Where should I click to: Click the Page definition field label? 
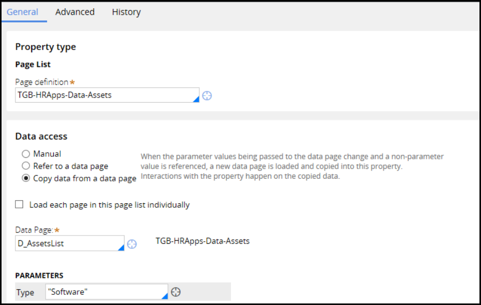pyautogui.click(x=41, y=82)
